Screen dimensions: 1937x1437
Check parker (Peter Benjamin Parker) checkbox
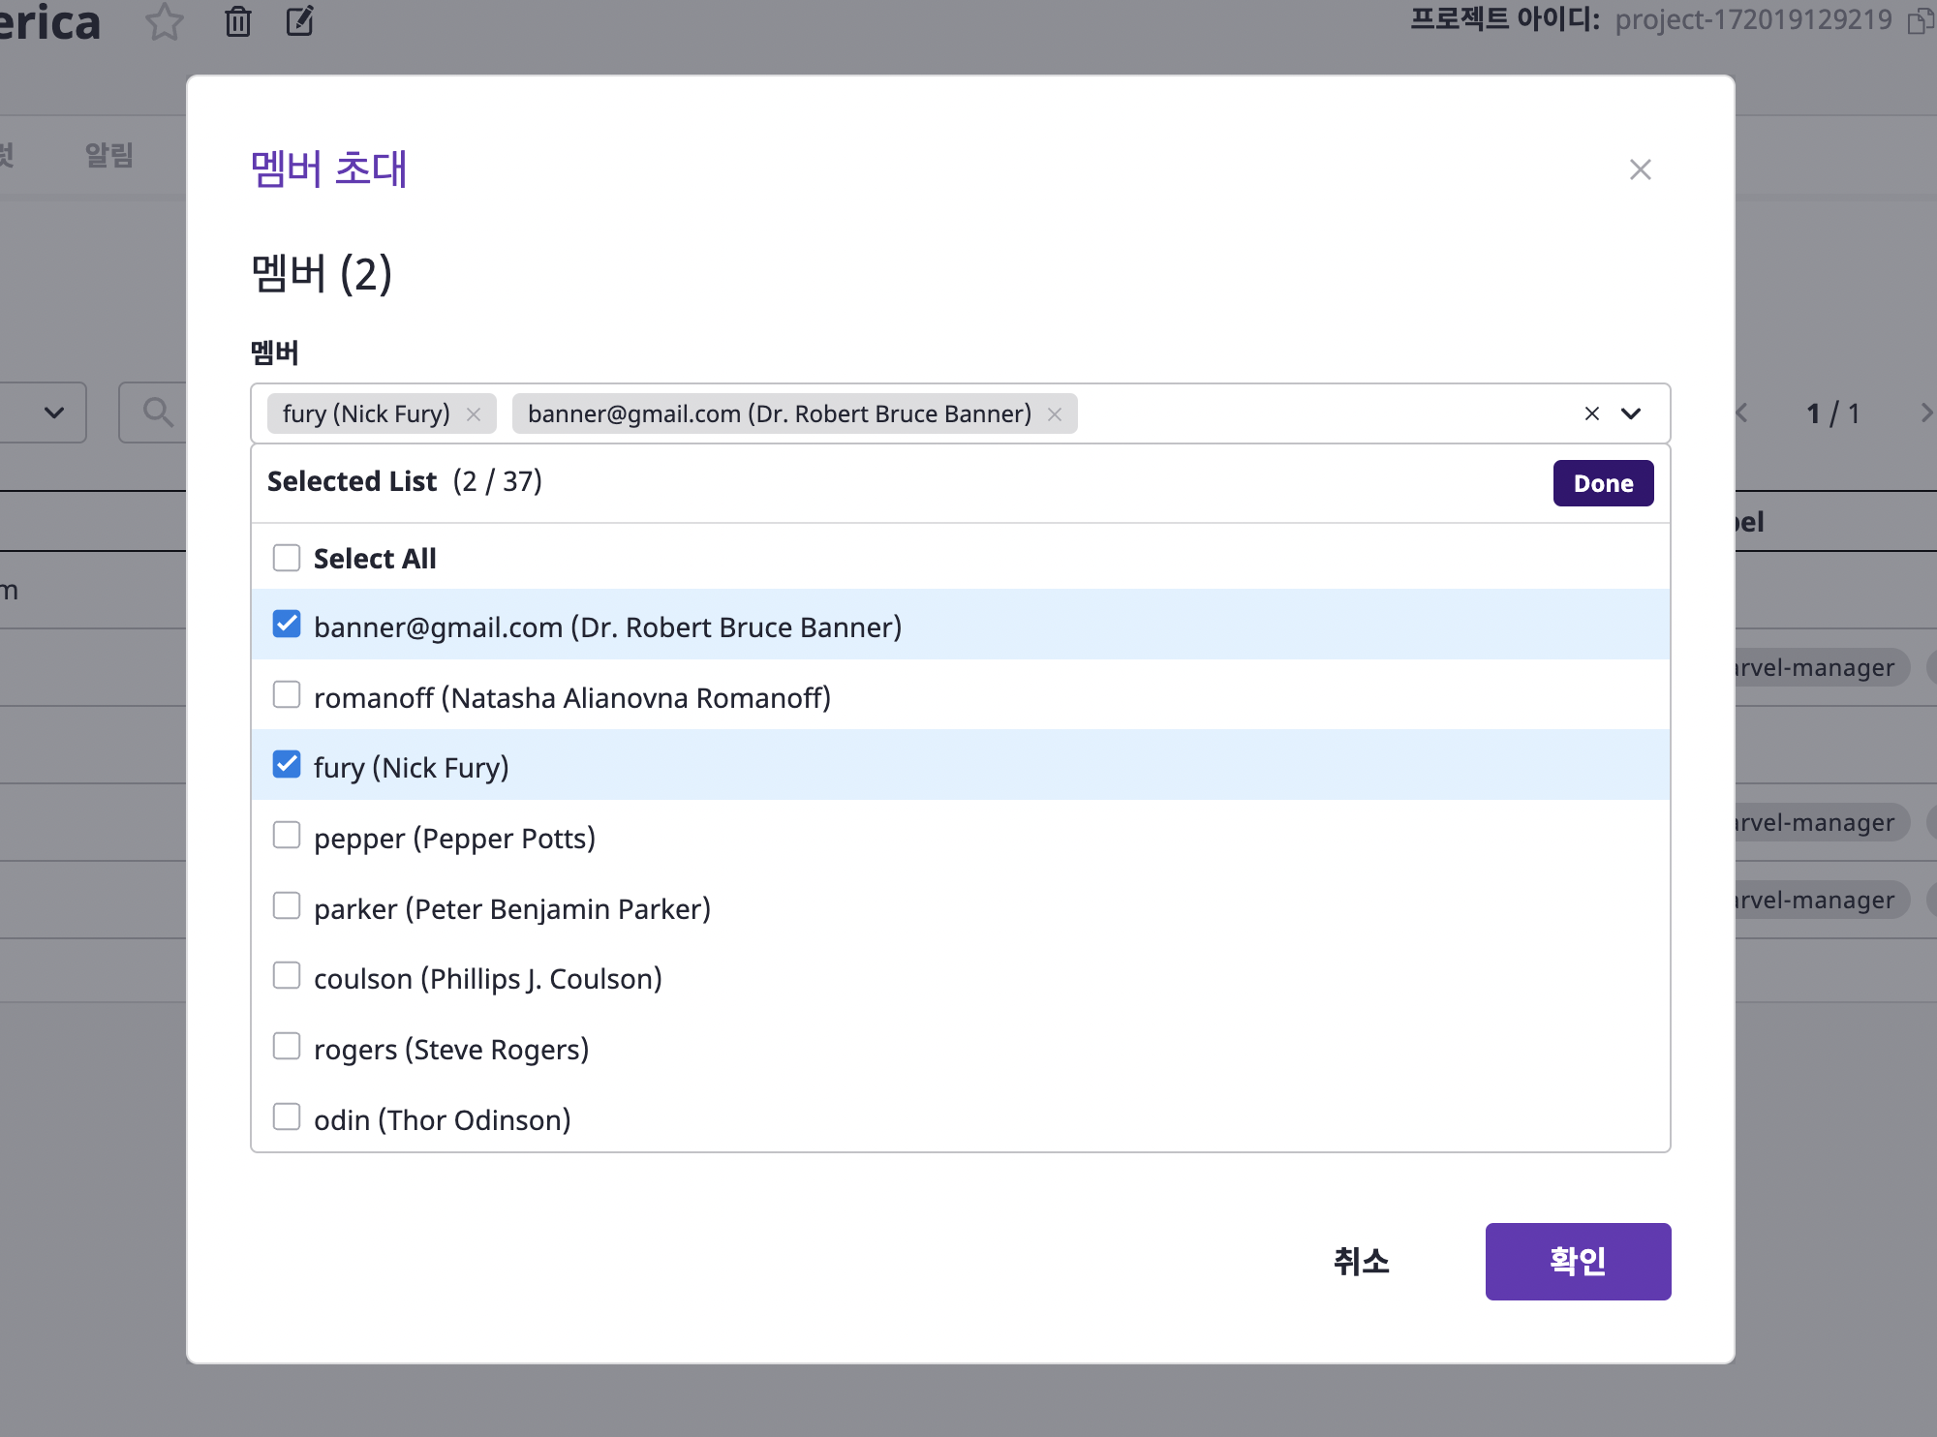click(x=287, y=905)
